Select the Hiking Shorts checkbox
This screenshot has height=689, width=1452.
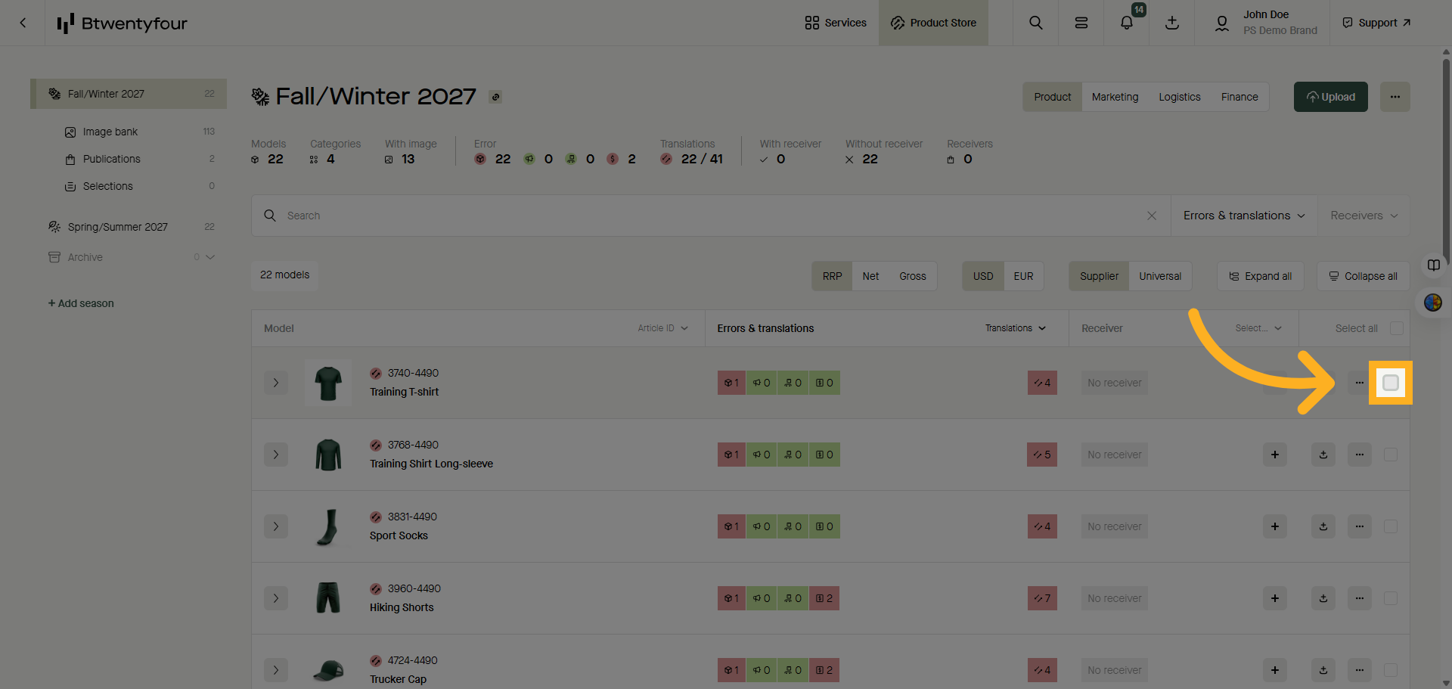1391,598
